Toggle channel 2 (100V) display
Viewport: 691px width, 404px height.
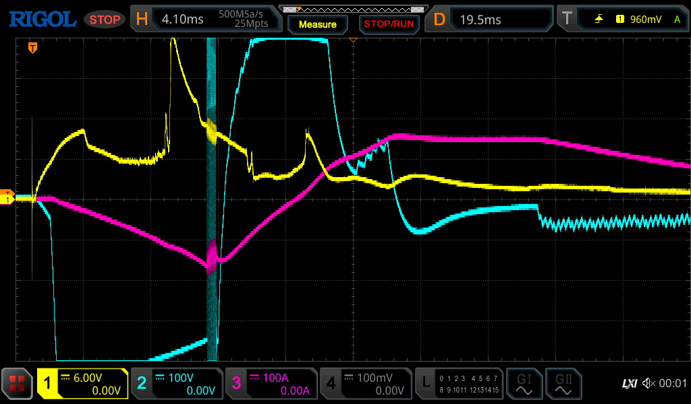pyautogui.click(x=177, y=384)
